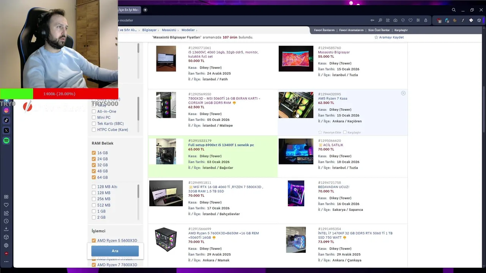Check the Tek Kartlı (SBC) checkbox

[94, 124]
